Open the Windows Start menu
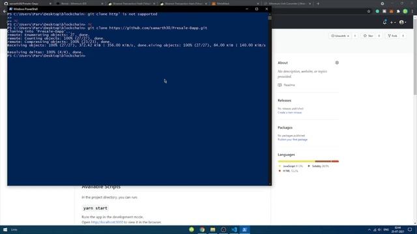 pyautogui.click(x=5, y=229)
